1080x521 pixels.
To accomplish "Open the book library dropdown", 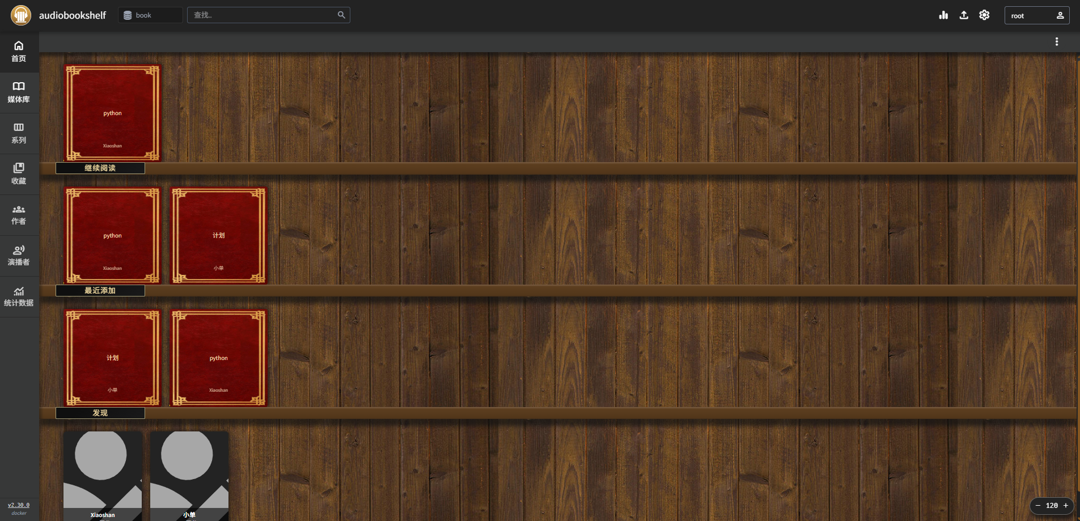I will [150, 15].
